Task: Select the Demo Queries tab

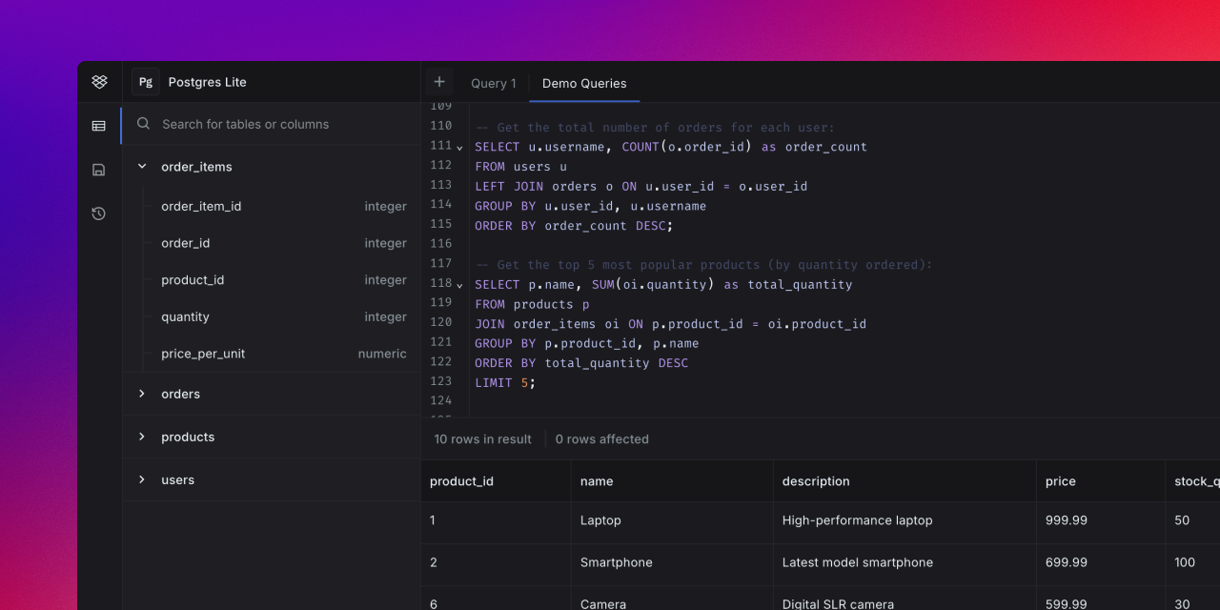Action: pos(584,83)
